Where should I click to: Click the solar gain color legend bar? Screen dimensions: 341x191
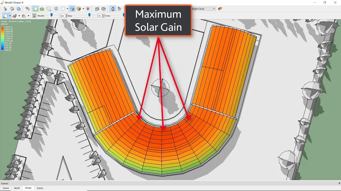(x=2, y=38)
